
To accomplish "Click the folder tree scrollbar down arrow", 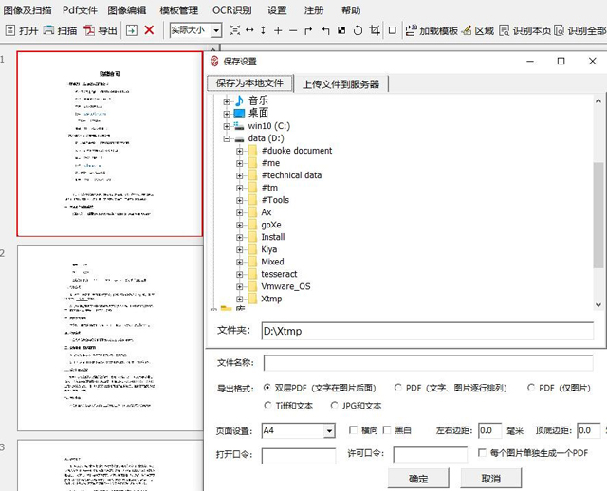I will tap(598, 304).
